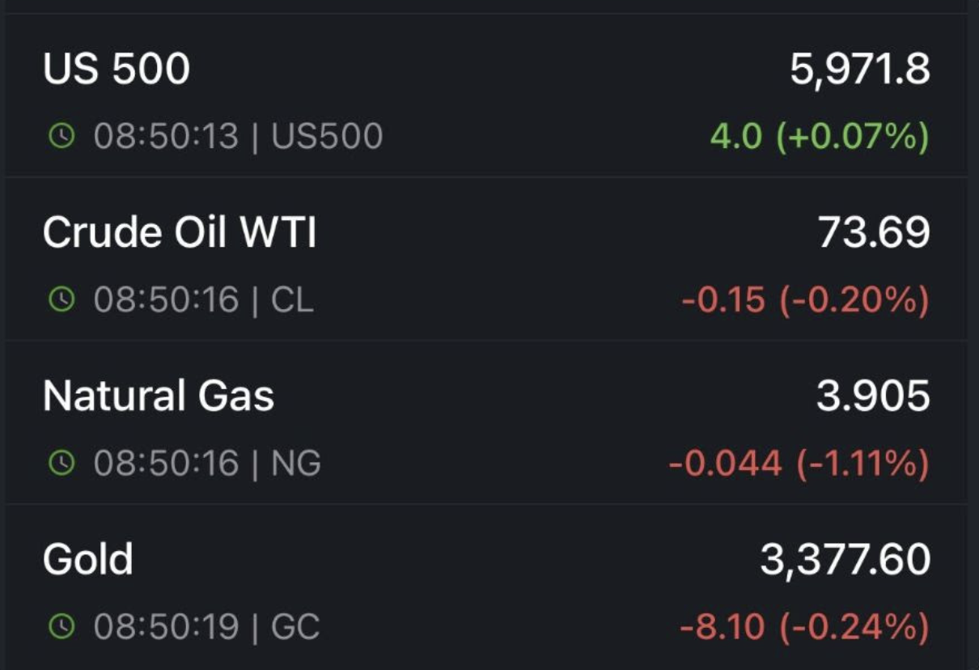Tap the Crude Oil price 73.69
The image size is (979, 670).
[875, 233]
